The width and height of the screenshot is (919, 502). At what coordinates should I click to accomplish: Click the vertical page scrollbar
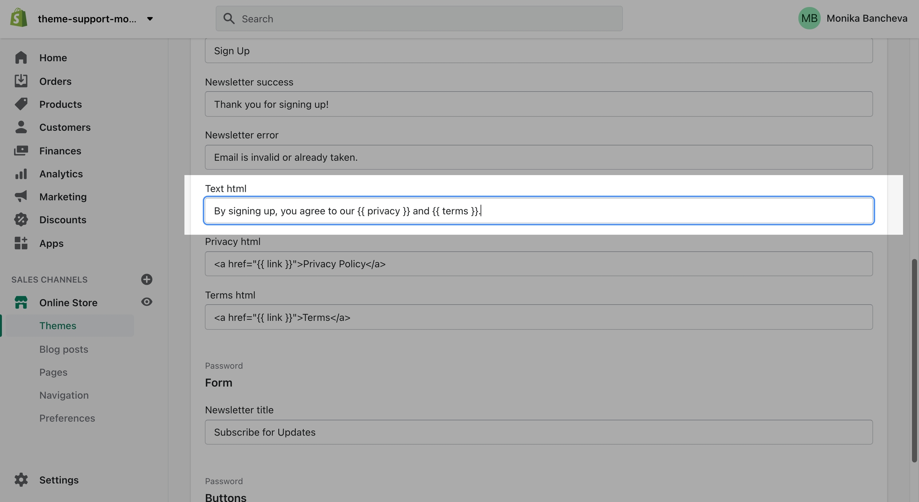point(914,360)
